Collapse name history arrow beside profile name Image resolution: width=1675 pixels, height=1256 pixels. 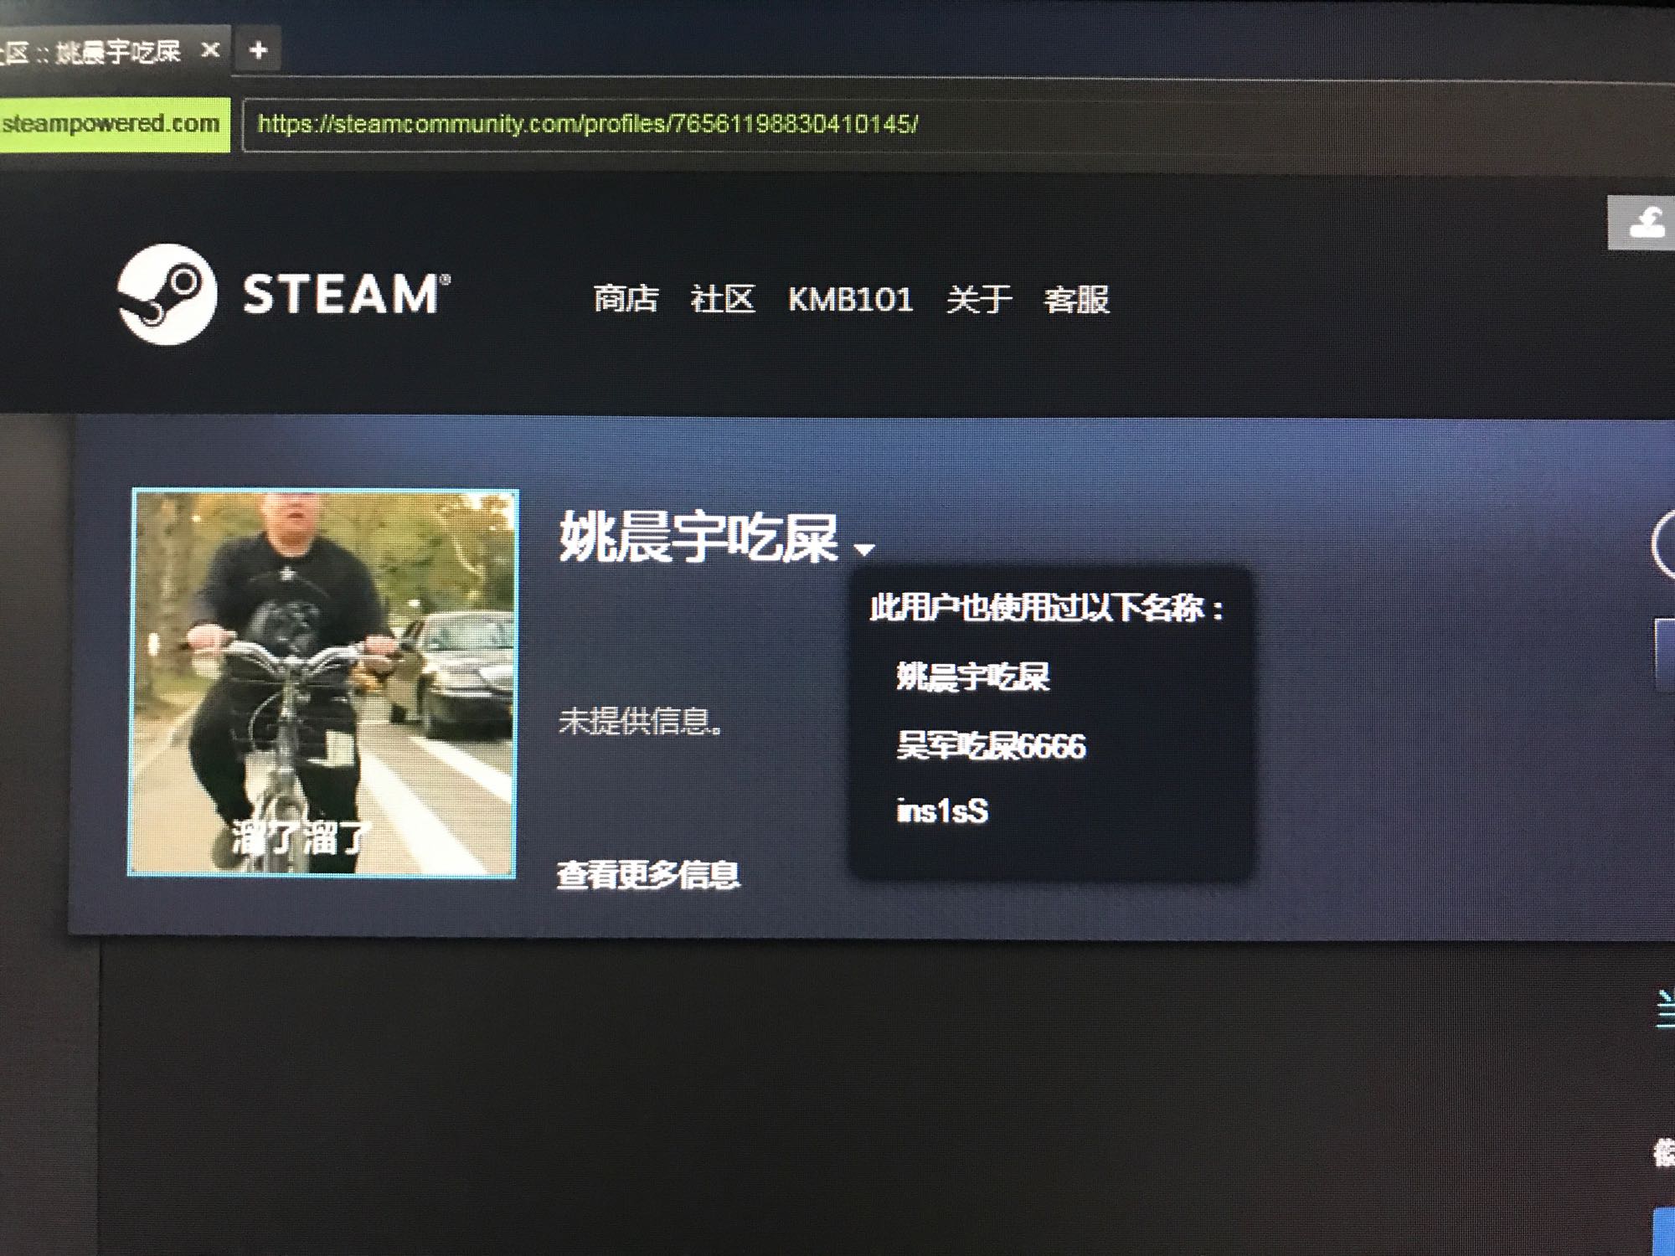(x=864, y=549)
